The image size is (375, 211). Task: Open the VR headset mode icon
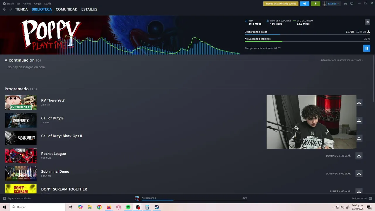(345, 4)
